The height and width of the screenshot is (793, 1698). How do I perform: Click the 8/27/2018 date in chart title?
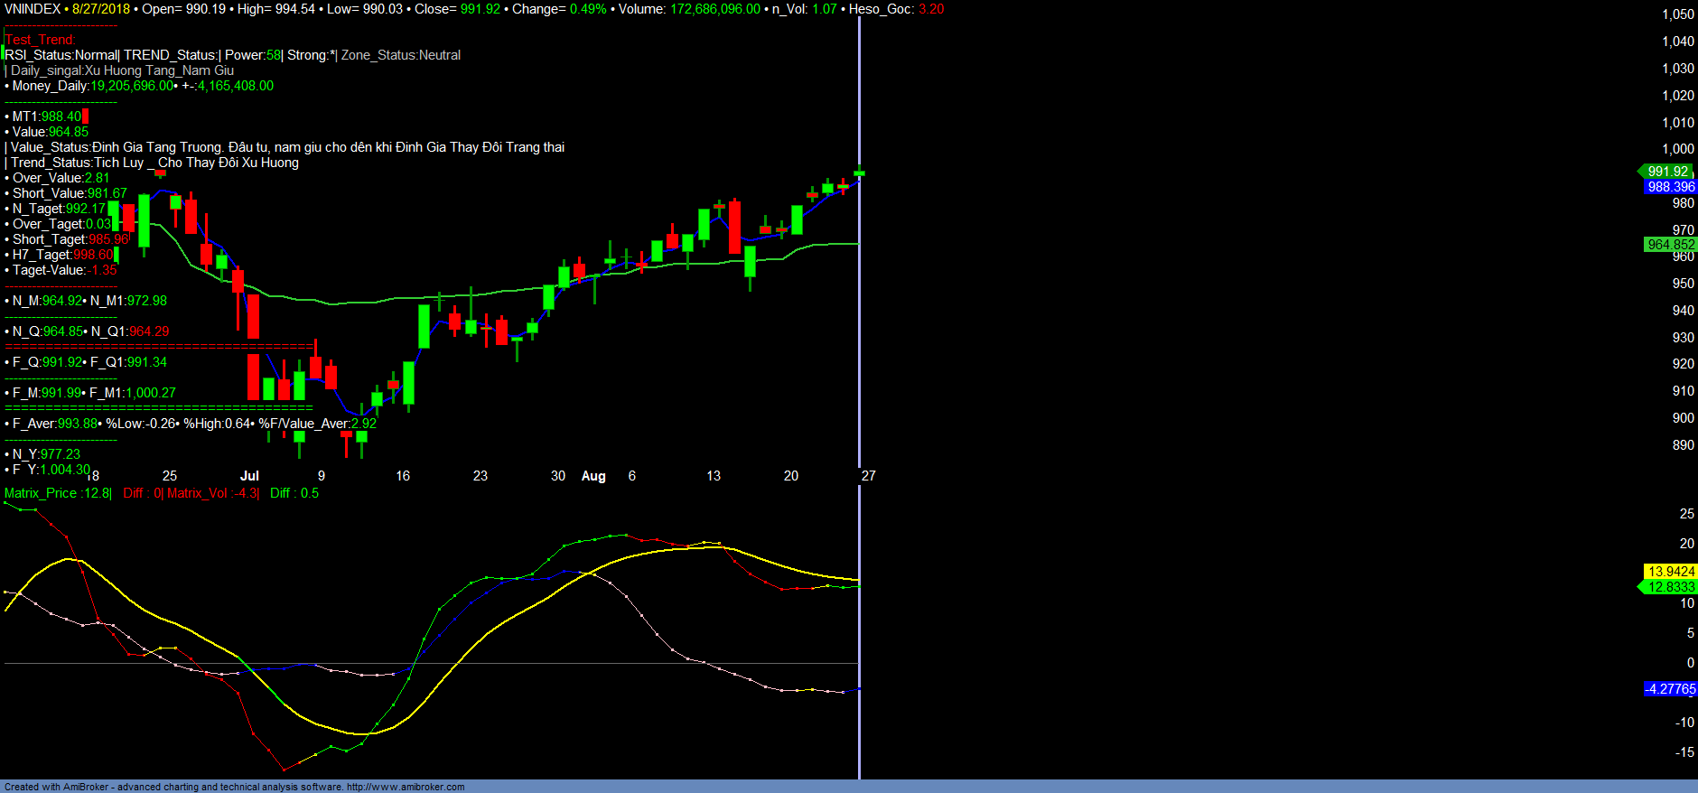101,9
